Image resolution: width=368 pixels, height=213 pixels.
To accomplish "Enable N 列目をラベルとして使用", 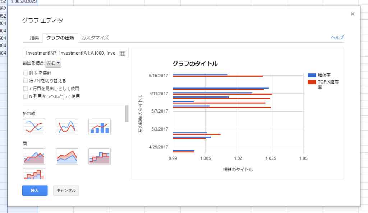I will (x=26, y=96).
